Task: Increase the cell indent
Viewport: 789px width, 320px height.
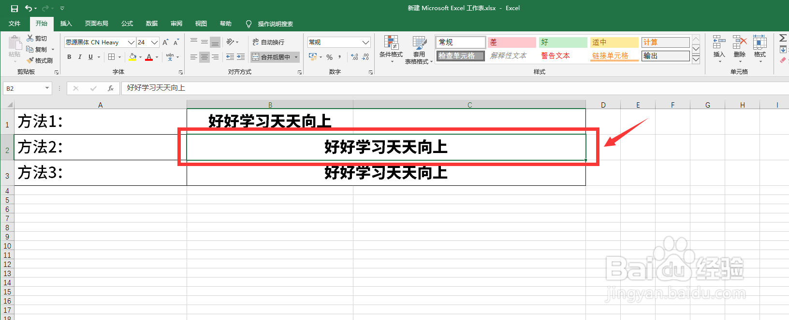Action: pyautogui.click(x=241, y=57)
